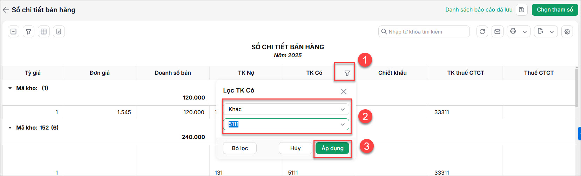The height and width of the screenshot is (176, 581).
Task: Click the document view icon in toolbar
Action: pos(59,31)
